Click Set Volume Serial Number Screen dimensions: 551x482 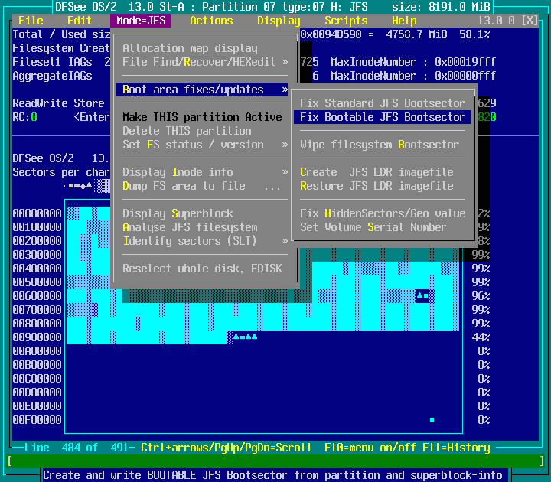373,227
